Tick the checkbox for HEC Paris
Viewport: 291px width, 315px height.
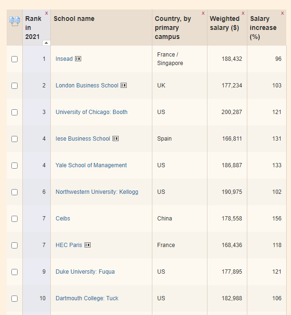point(14,245)
